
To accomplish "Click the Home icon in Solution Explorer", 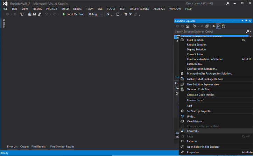I will 187,26.
